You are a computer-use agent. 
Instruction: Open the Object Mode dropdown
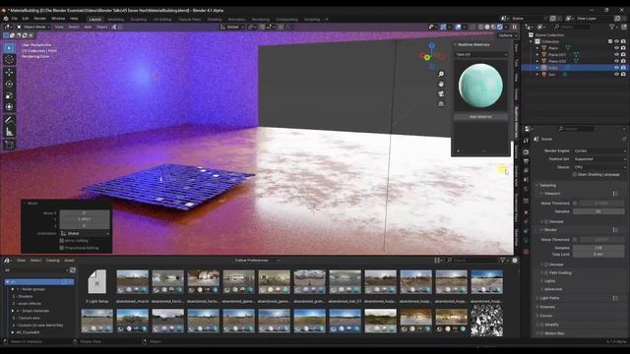coord(33,27)
